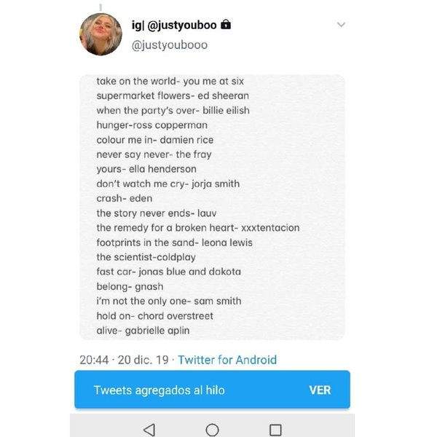Image resolution: width=437 pixels, height=437 pixels.
Task: Open the @justyoubooo handle profile
Action: (169, 45)
